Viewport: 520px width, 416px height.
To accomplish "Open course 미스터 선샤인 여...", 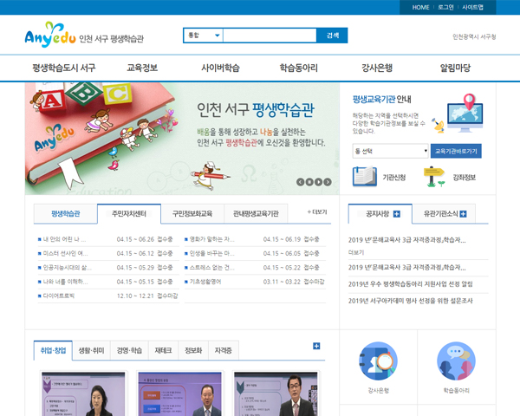I will (65, 253).
